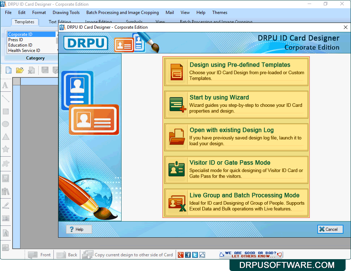This screenshot has width=351, height=271.
Task: Switch to the Templates tab
Action: (x=24, y=22)
